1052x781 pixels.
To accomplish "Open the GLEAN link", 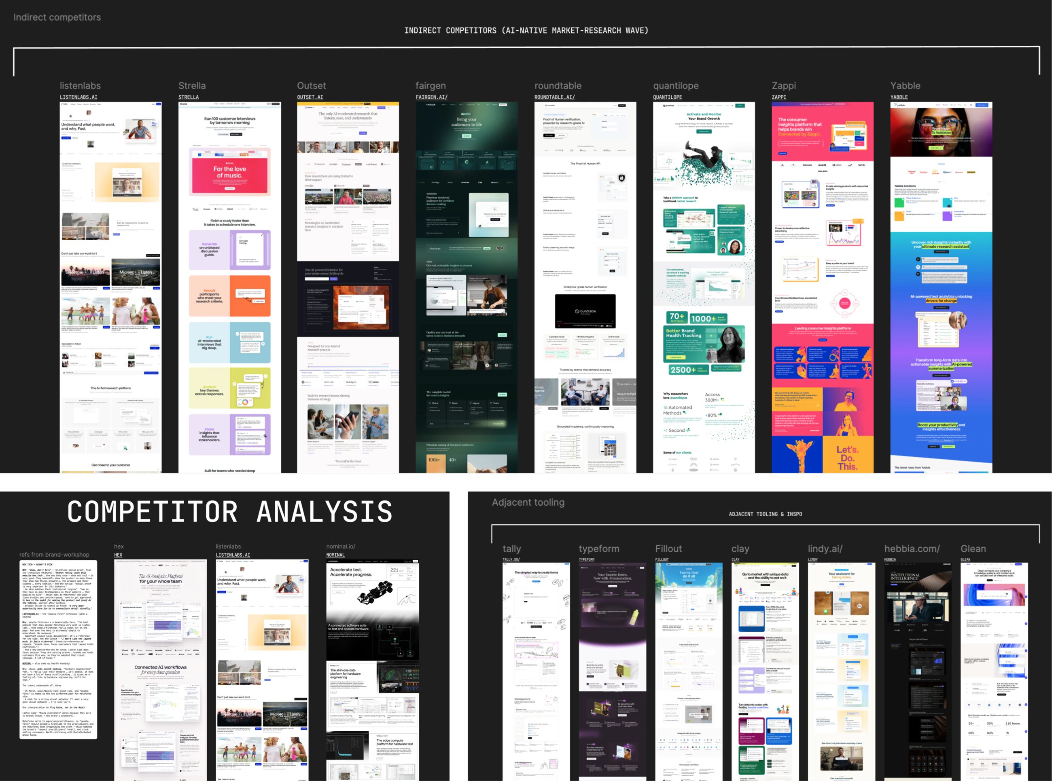I will [x=965, y=560].
